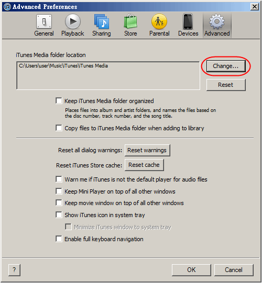Image resolution: width=262 pixels, height=283 pixels.
Task: Click the Reset folder location button
Action: (226, 85)
